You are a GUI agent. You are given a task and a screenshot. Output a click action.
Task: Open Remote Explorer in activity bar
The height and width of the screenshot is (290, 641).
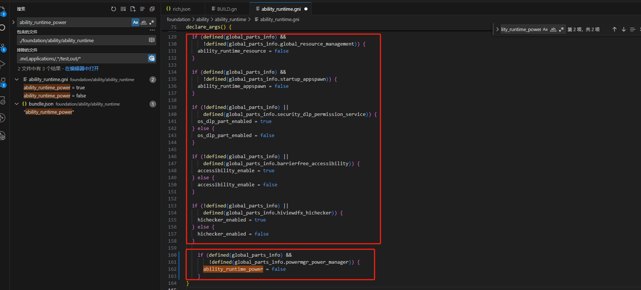click(3, 100)
